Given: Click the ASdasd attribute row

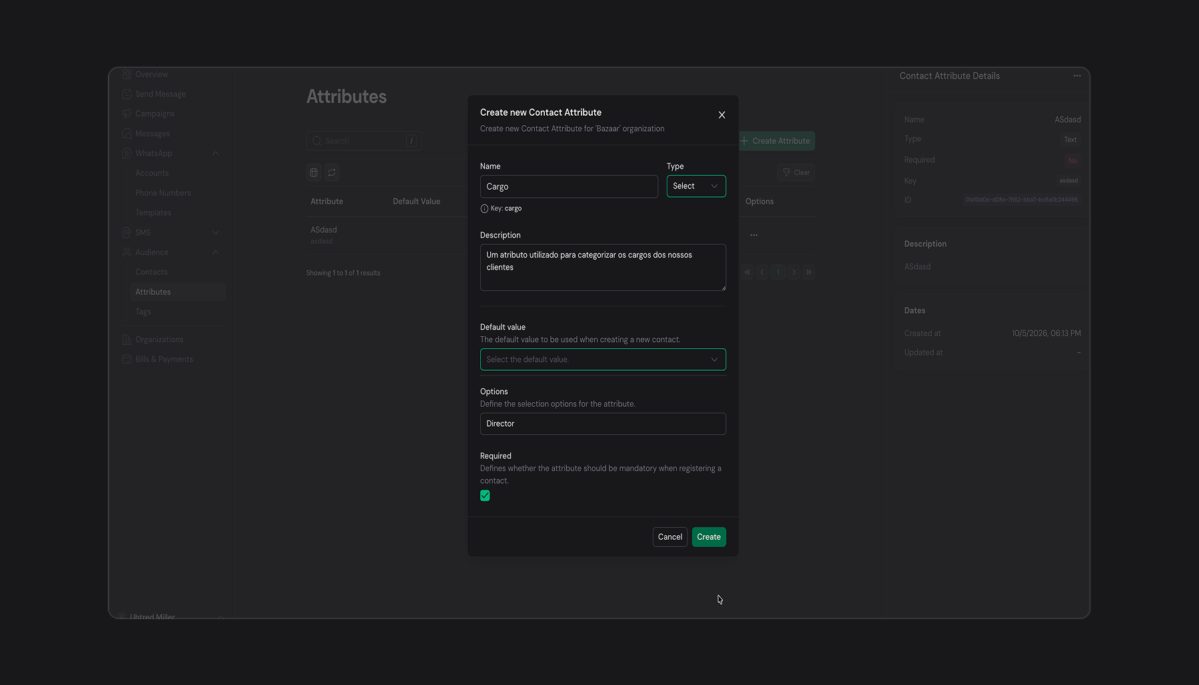Looking at the screenshot, I should pos(386,235).
